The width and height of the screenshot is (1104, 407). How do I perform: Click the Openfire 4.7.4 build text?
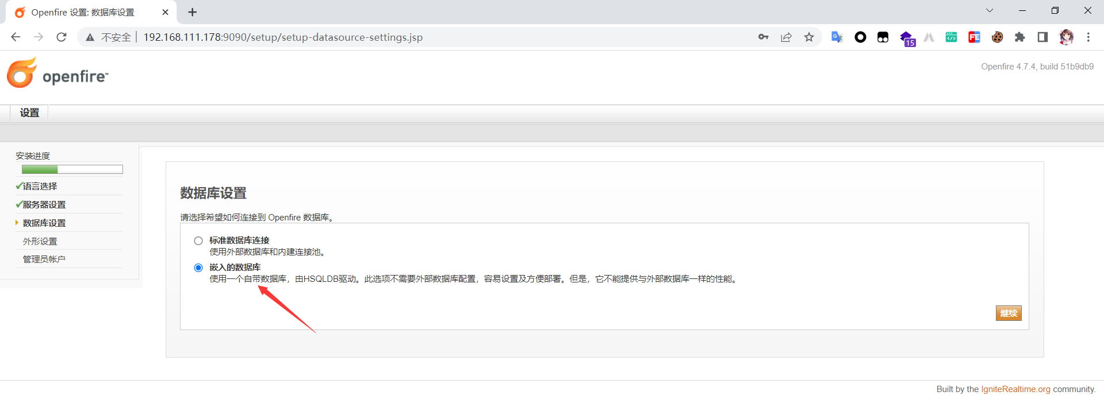coord(1037,67)
